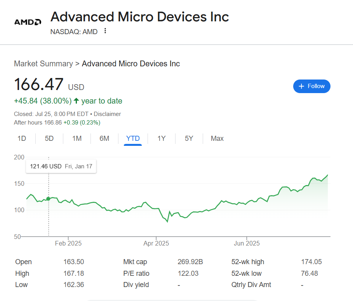Click the P/E ratio value 122.03
This screenshot has height=301, width=353.
pyautogui.click(x=188, y=273)
